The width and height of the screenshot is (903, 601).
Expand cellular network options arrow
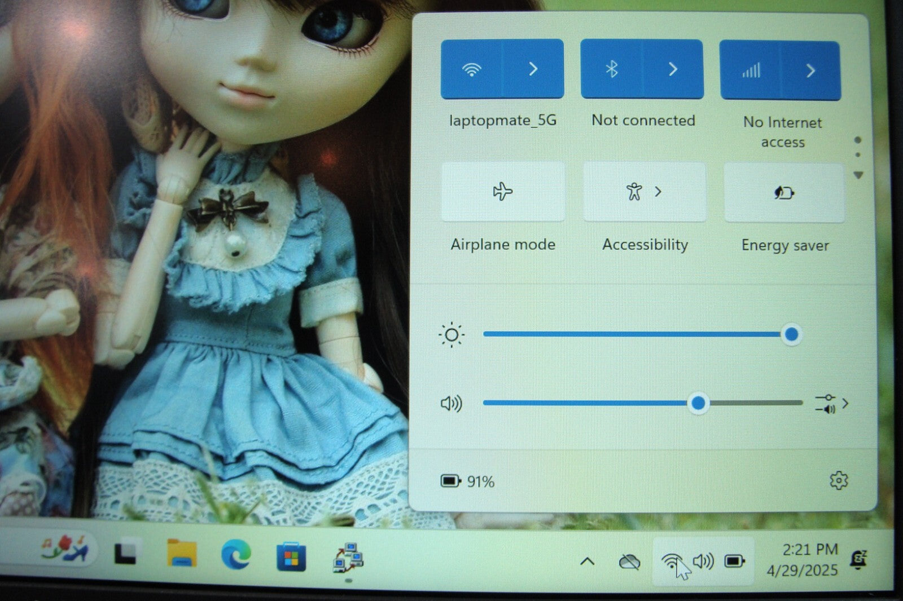[810, 70]
